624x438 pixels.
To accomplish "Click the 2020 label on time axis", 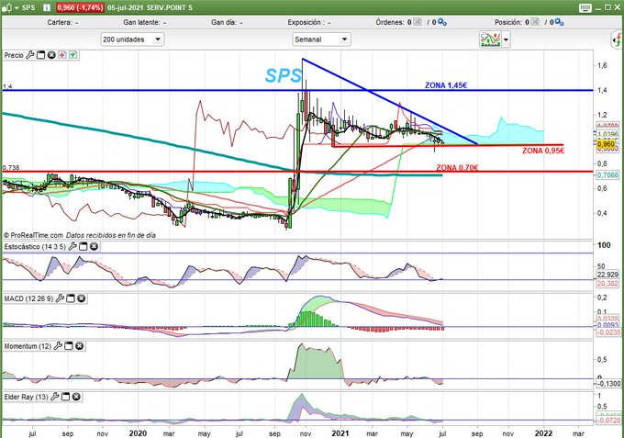I will click(x=138, y=433).
